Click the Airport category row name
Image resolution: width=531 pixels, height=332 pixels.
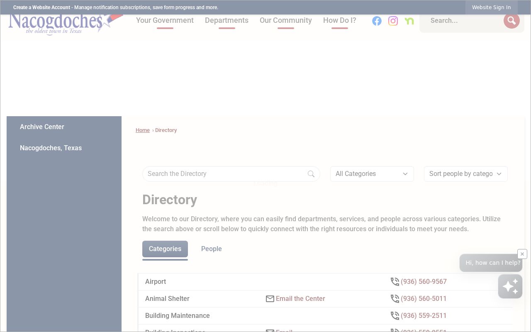156,282
